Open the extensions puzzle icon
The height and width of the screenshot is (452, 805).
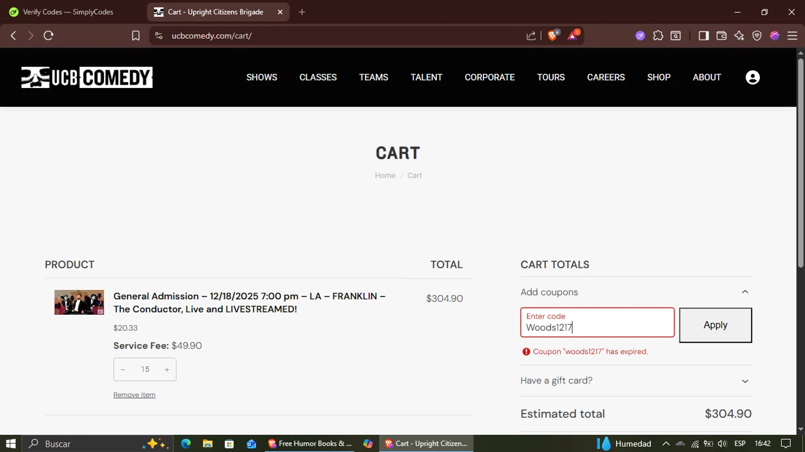(x=658, y=35)
